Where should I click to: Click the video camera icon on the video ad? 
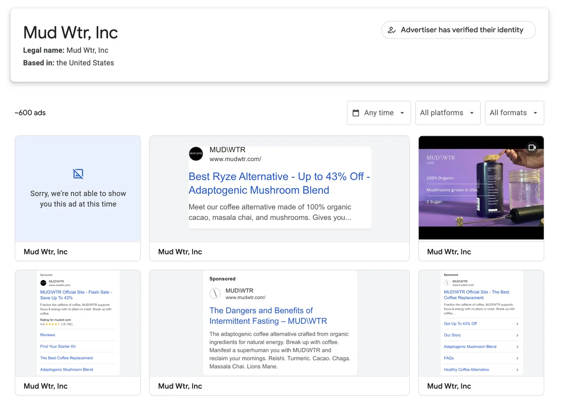pyautogui.click(x=532, y=147)
